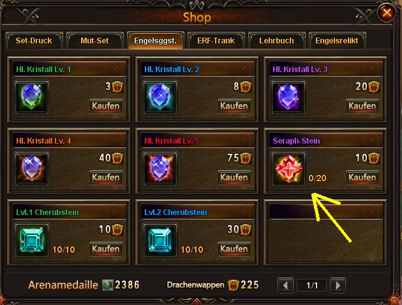Open the ERF-Trank tab
The width and height of the screenshot is (402, 305).
coord(216,40)
